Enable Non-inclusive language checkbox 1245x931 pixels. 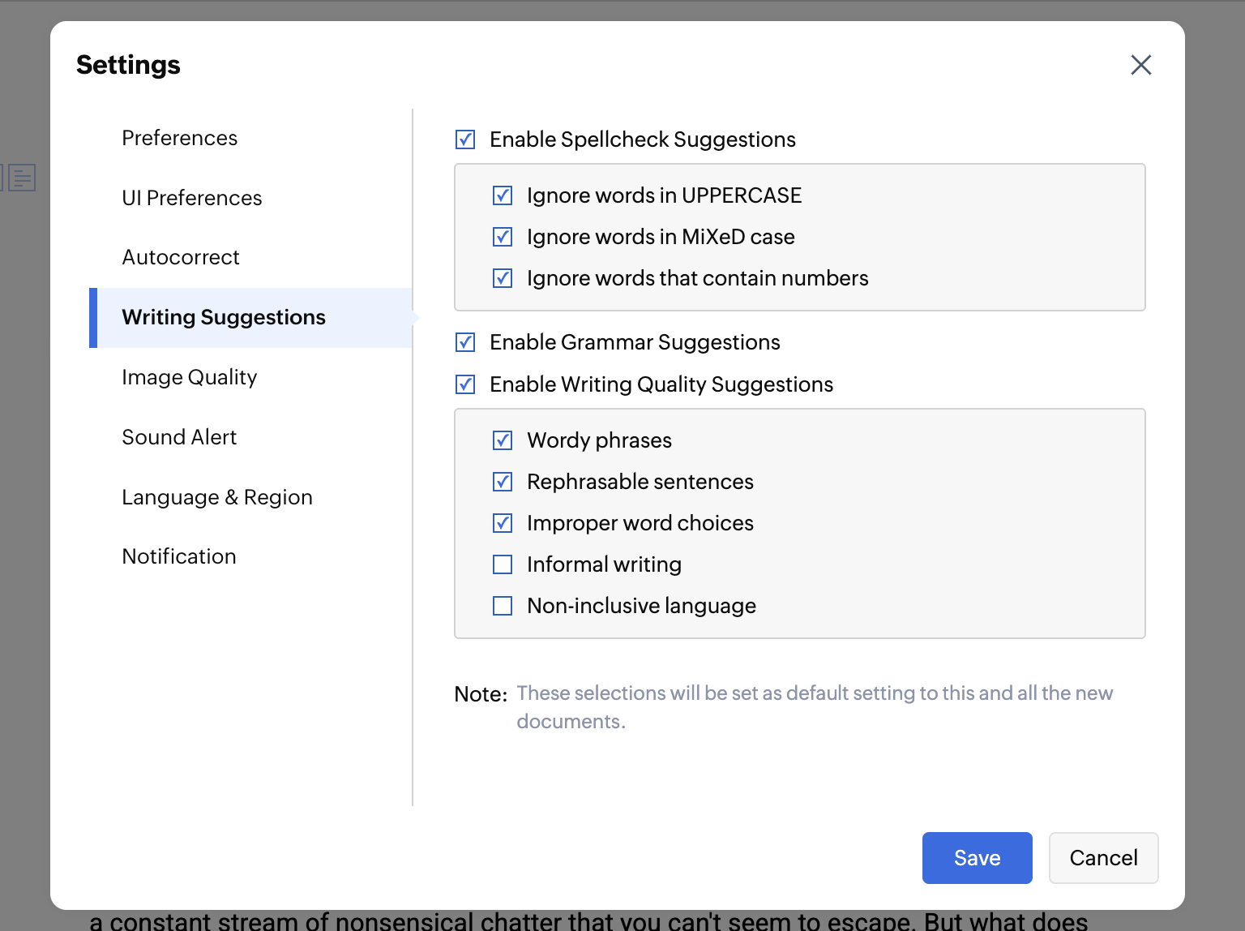503,606
